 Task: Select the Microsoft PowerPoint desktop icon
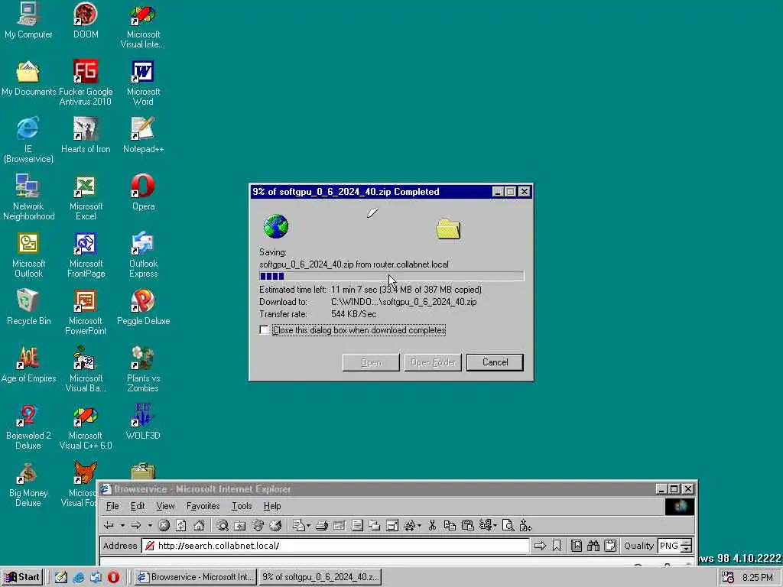pos(86,312)
